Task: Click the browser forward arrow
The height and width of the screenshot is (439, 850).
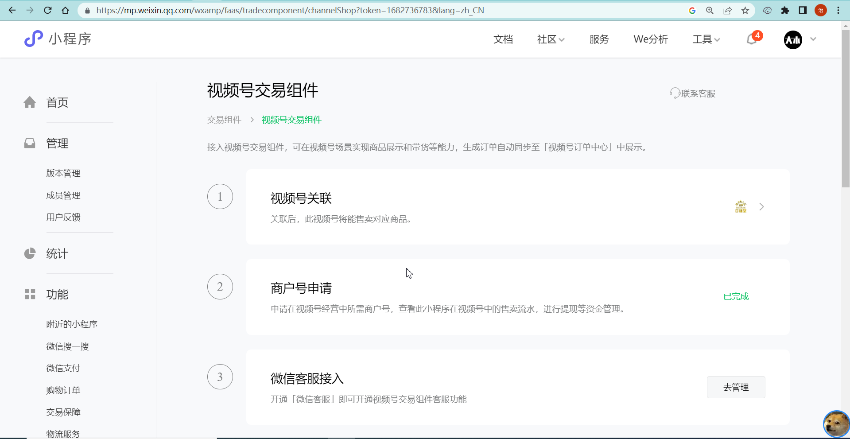Action: [30, 10]
